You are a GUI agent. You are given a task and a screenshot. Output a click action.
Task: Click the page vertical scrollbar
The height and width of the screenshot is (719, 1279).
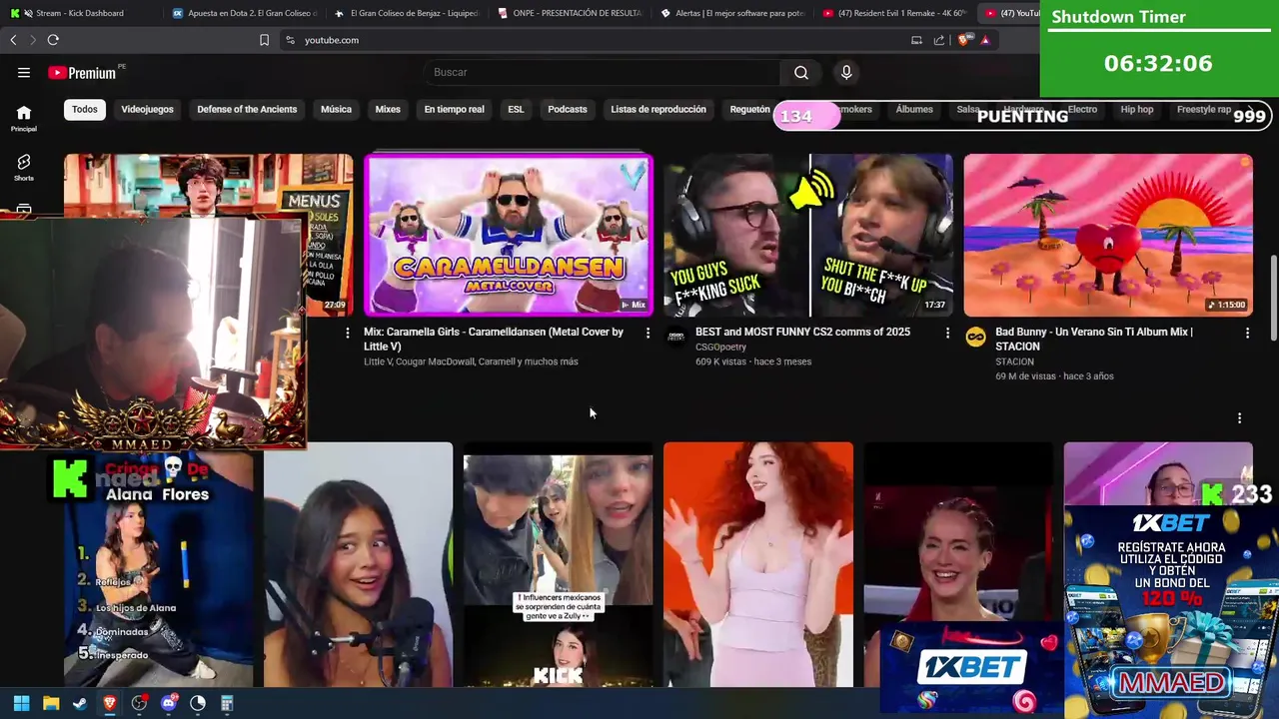[1273, 300]
